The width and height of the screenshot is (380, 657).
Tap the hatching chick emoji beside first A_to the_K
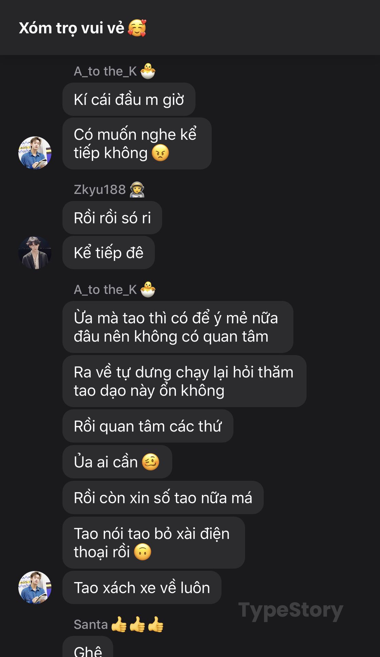pos(148,71)
